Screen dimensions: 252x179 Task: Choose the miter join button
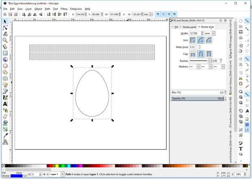(x=193, y=40)
